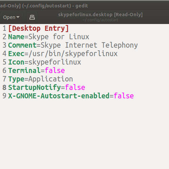Click the Comment=Skype Internet Telephony line
This screenshot has height=169, width=169.
73,45
